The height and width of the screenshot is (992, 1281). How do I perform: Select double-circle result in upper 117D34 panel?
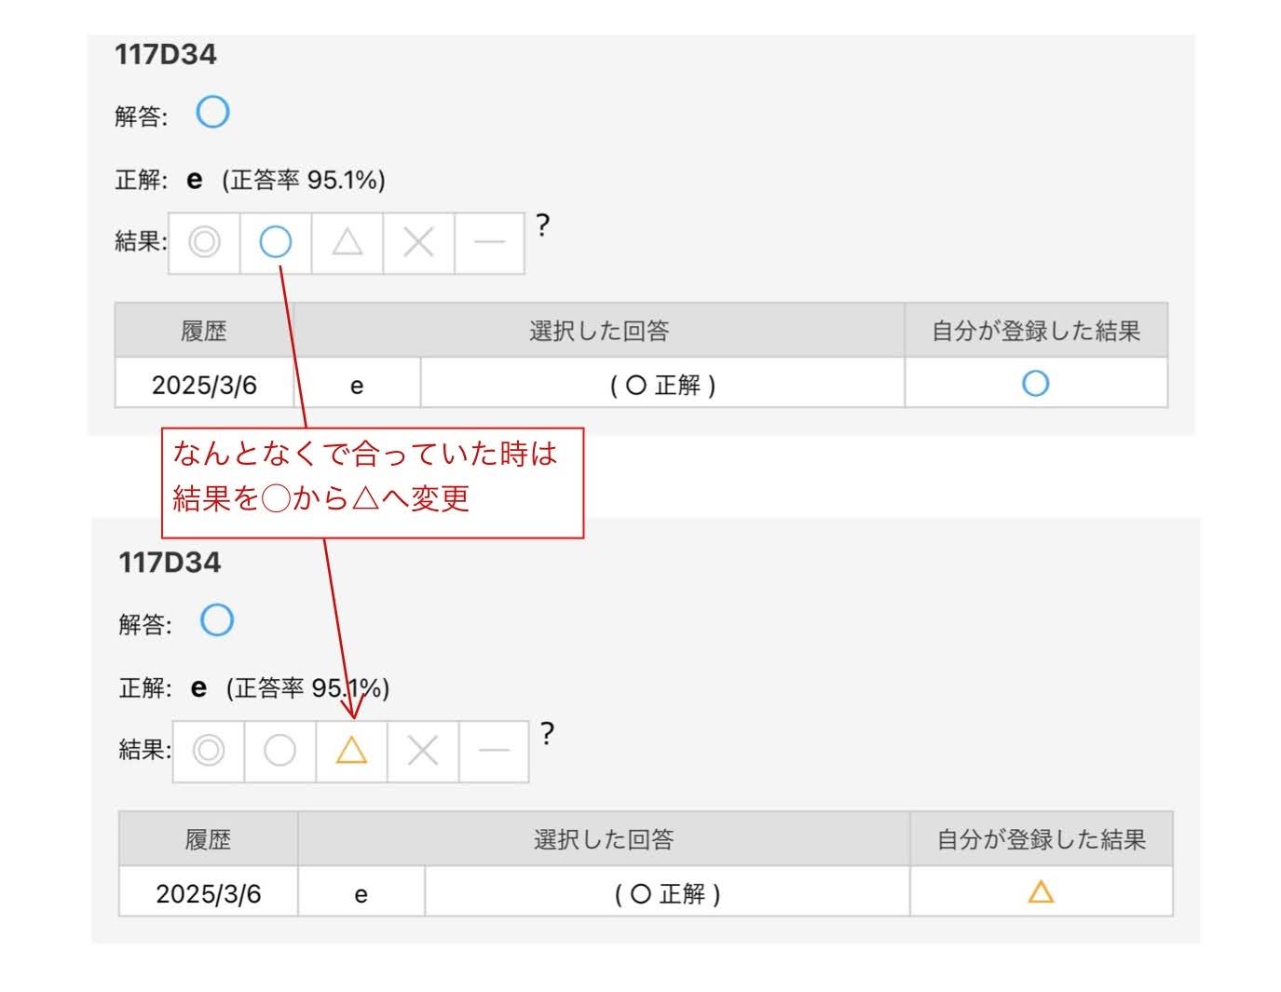204,243
